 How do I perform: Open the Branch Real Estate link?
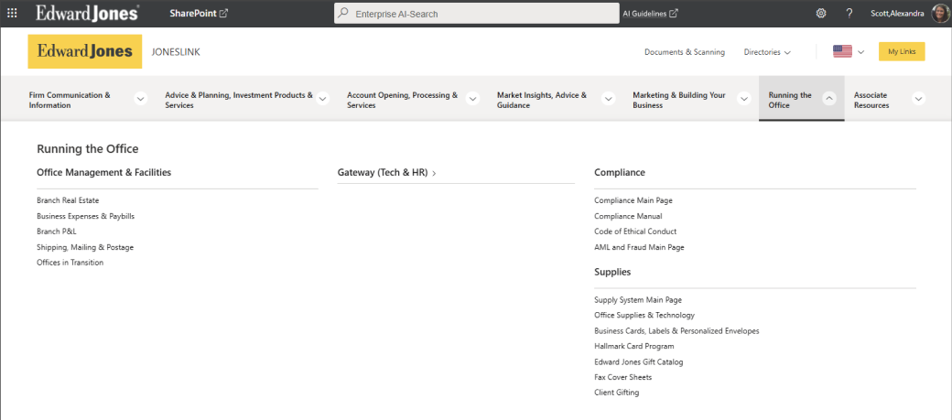[x=68, y=200]
